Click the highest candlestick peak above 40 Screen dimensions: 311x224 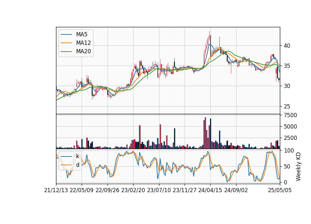tap(209, 37)
